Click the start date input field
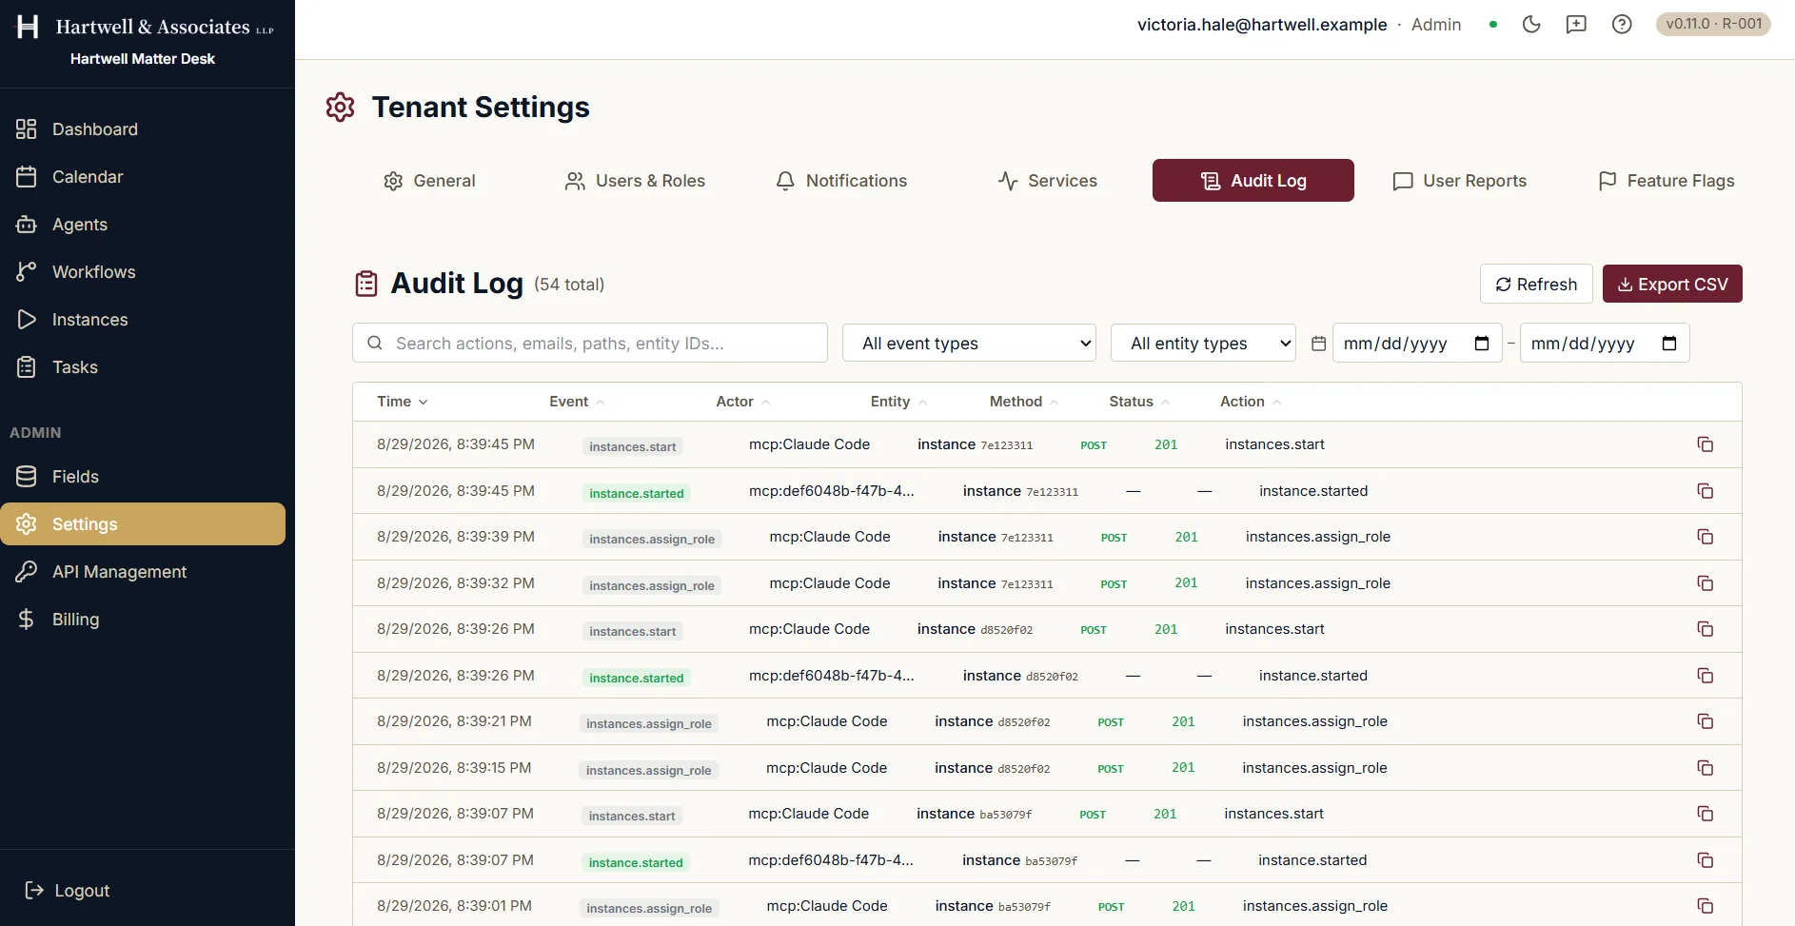Image resolution: width=1795 pixels, height=926 pixels. (x=1417, y=343)
